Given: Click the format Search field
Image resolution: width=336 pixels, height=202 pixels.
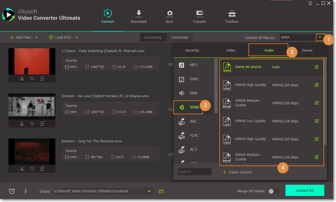Looking at the screenshot, I should (194, 172).
